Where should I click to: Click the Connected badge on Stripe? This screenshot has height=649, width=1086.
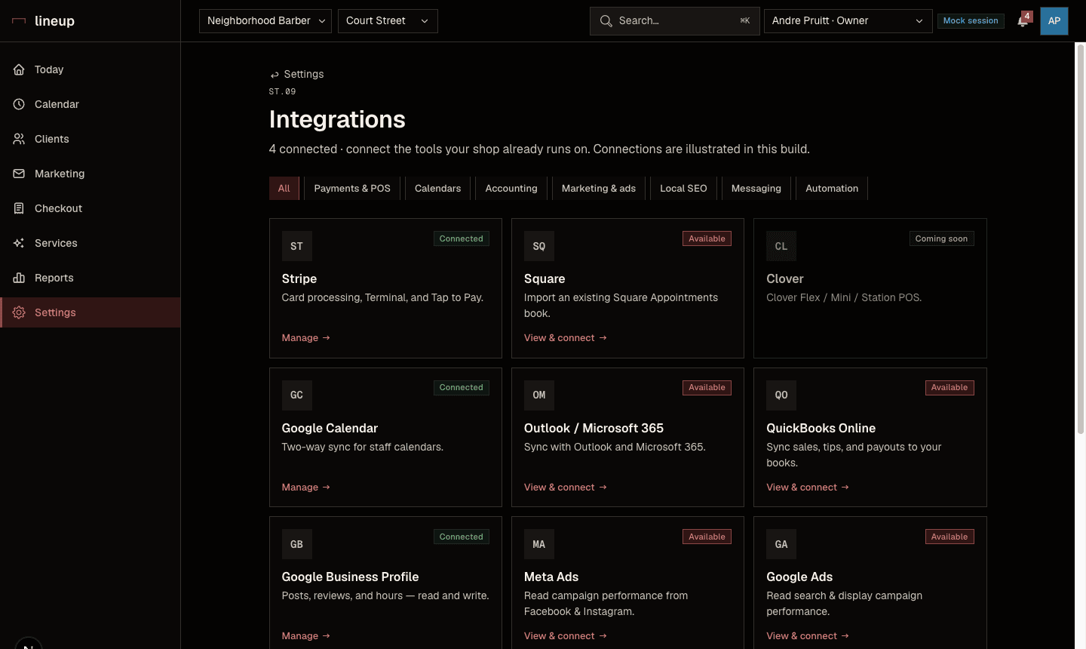click(x=462, y=238)
